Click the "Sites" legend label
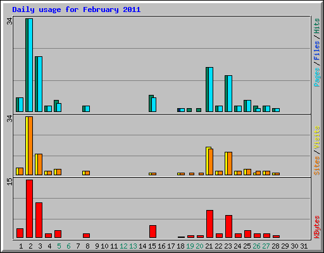324x253 pixels. (x=317, y=166)
